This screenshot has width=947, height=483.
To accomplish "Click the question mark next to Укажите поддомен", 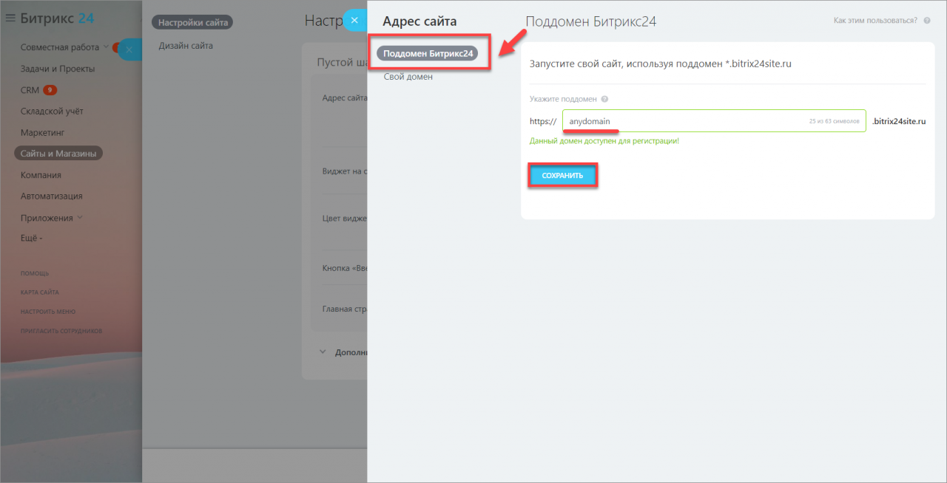I will [604, 99].
